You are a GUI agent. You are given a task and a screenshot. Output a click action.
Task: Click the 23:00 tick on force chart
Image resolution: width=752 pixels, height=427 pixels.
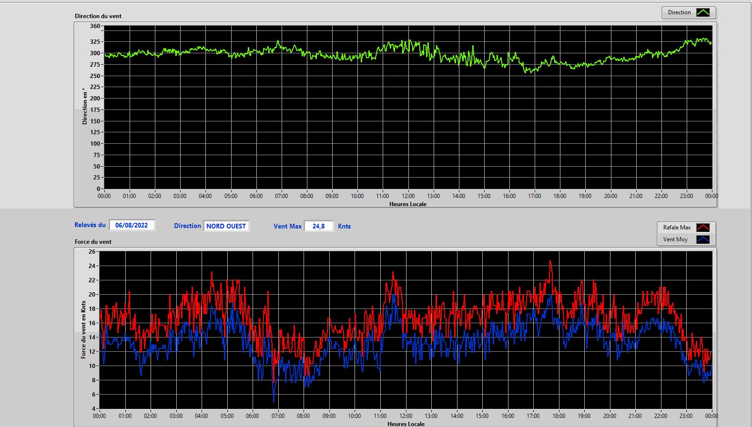(x=686, y=416)
